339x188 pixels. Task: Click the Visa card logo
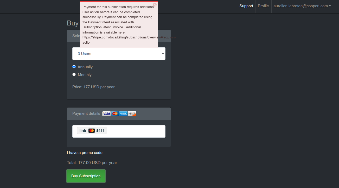click(106, 114)
